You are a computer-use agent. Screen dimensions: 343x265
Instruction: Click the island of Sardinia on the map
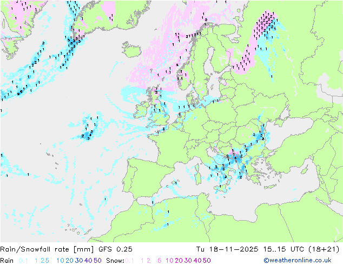(x=198, y=177)
